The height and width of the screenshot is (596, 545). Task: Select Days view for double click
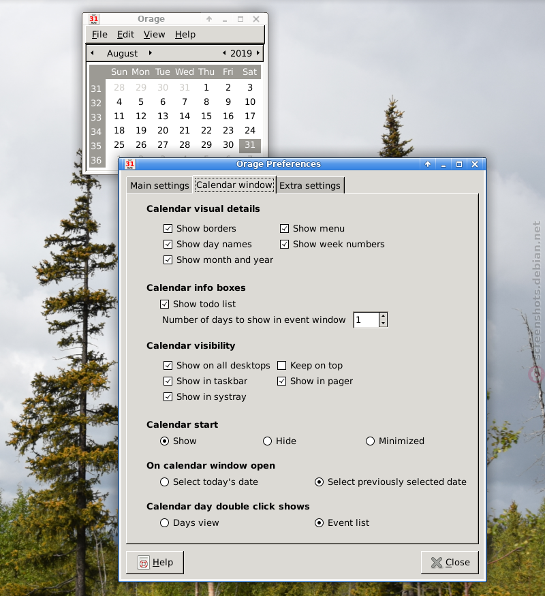[165, 523]
